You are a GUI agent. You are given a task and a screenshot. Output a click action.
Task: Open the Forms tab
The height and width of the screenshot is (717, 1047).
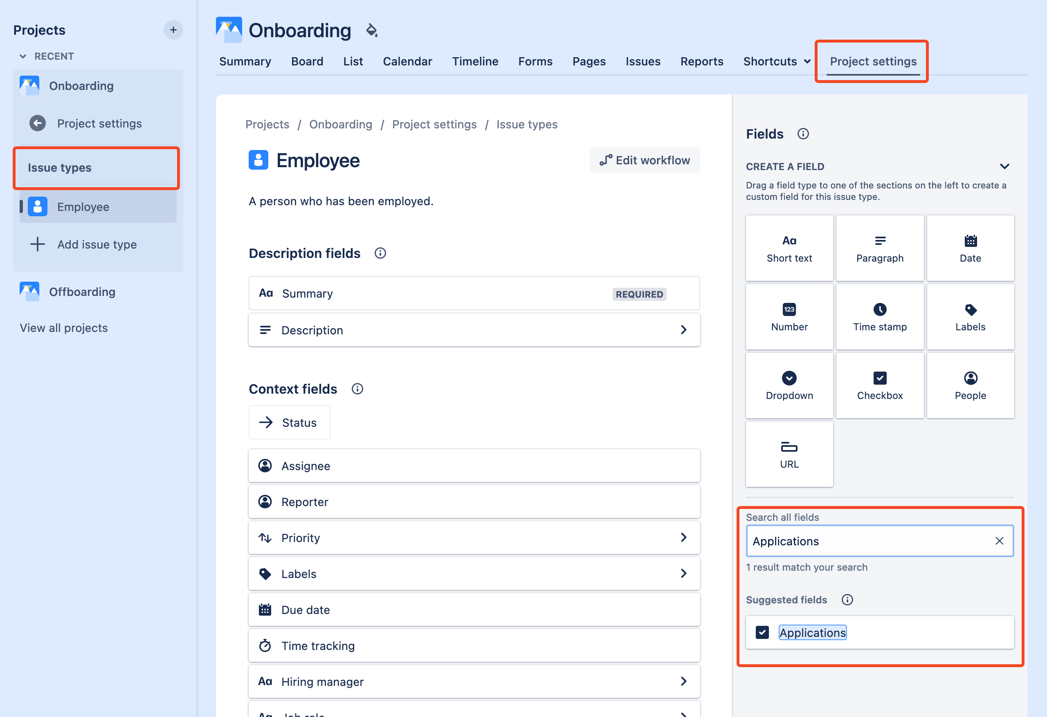(535, 61)
